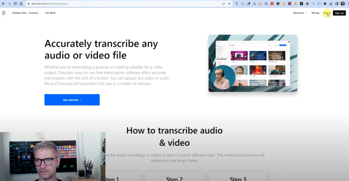The height and width of the screenshot is (181, 349).
Task: Reload the page with the refresh icon
Action: pos(15,3)
